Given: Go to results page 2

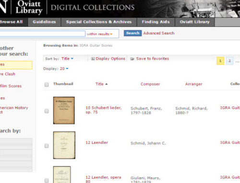Looking at the screenshot, I should coord(229,61).
